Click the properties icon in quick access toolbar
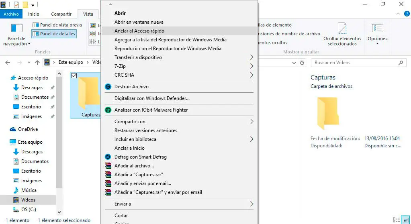The height and width of the screenshot is (224, 411). pos(16,5)
